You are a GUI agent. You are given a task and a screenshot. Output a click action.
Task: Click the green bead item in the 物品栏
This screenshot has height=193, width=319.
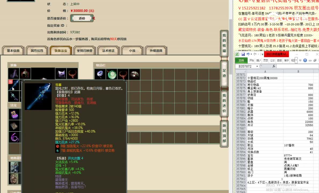coord(112,74)
